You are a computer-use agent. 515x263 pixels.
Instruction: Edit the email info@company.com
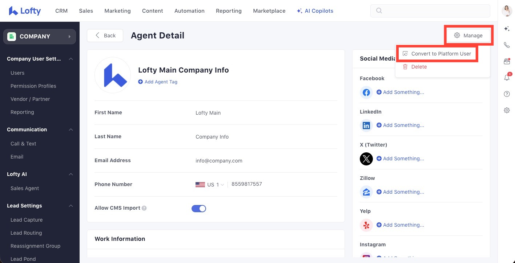click(x=219, y=161)
